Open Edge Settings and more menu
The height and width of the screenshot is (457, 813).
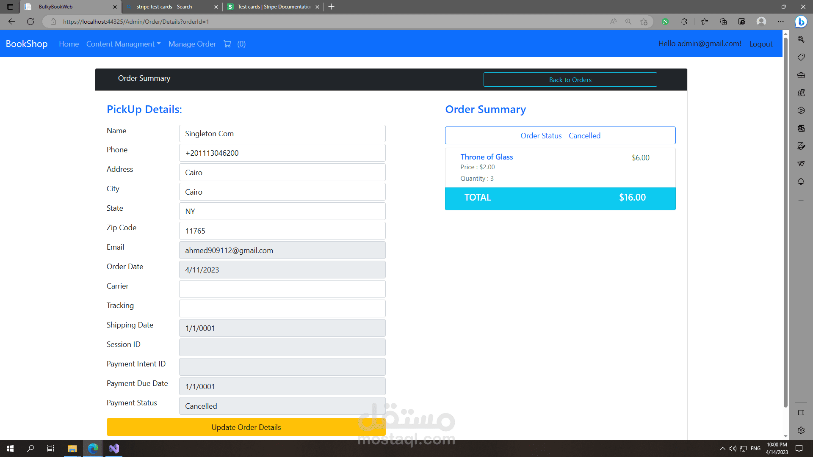(x=781, y=22)
